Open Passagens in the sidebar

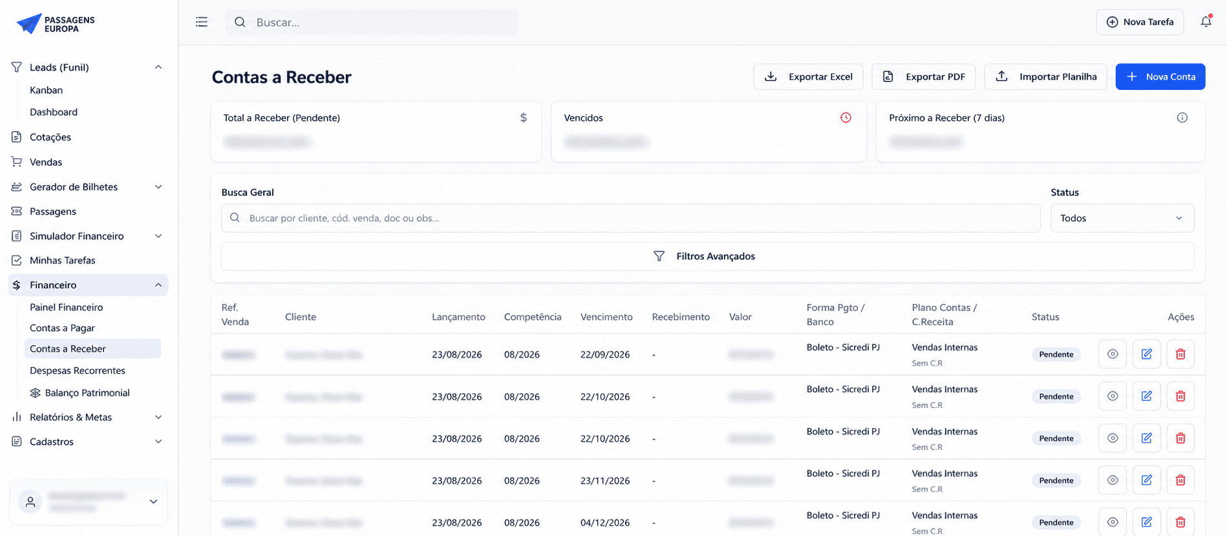53,211
